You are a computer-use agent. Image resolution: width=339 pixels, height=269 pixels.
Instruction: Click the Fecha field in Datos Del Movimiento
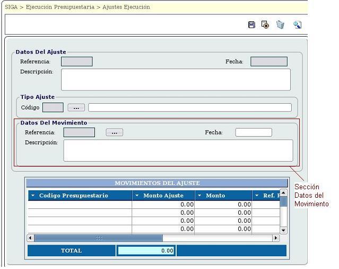click(254, 132)
